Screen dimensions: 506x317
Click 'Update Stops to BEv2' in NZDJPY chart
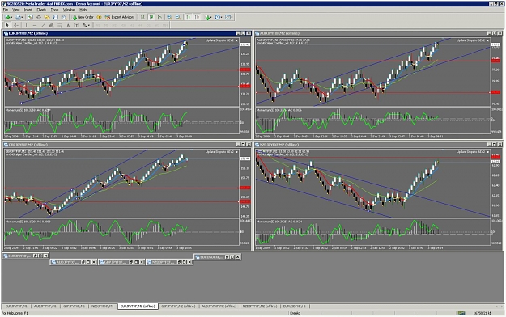[470, 151]
